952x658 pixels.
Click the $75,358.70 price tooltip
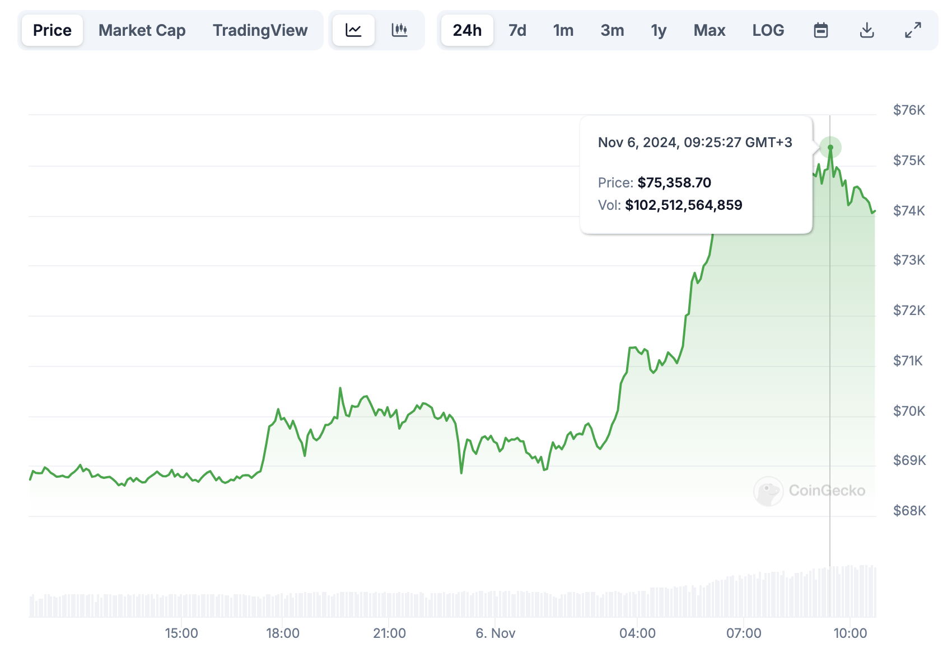[674, 183]
